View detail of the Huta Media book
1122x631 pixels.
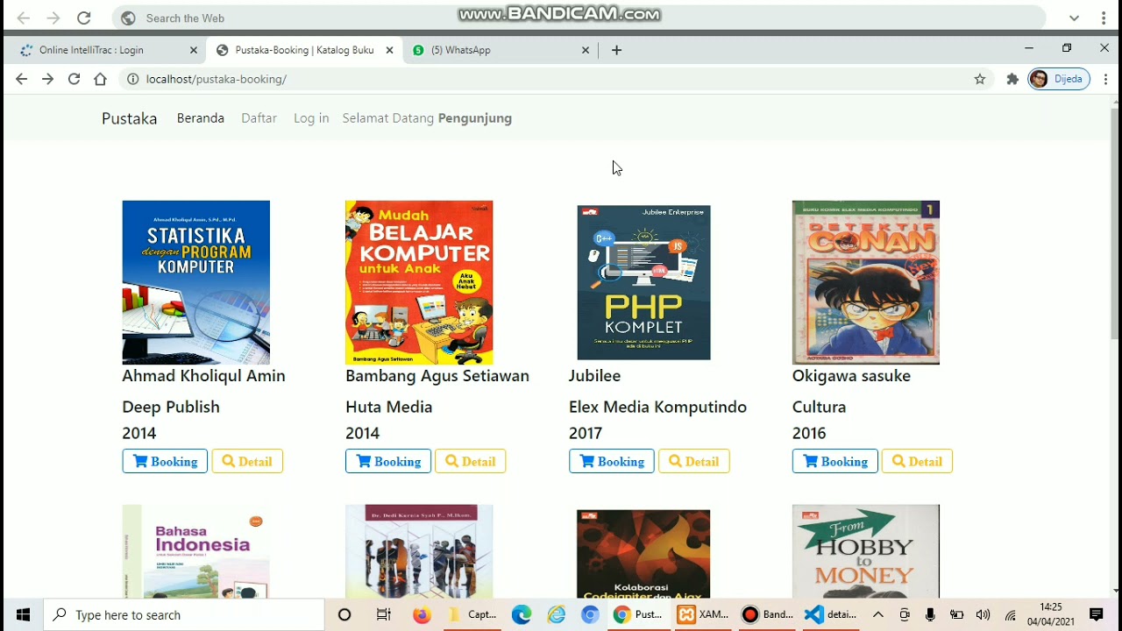coord(471,461)
